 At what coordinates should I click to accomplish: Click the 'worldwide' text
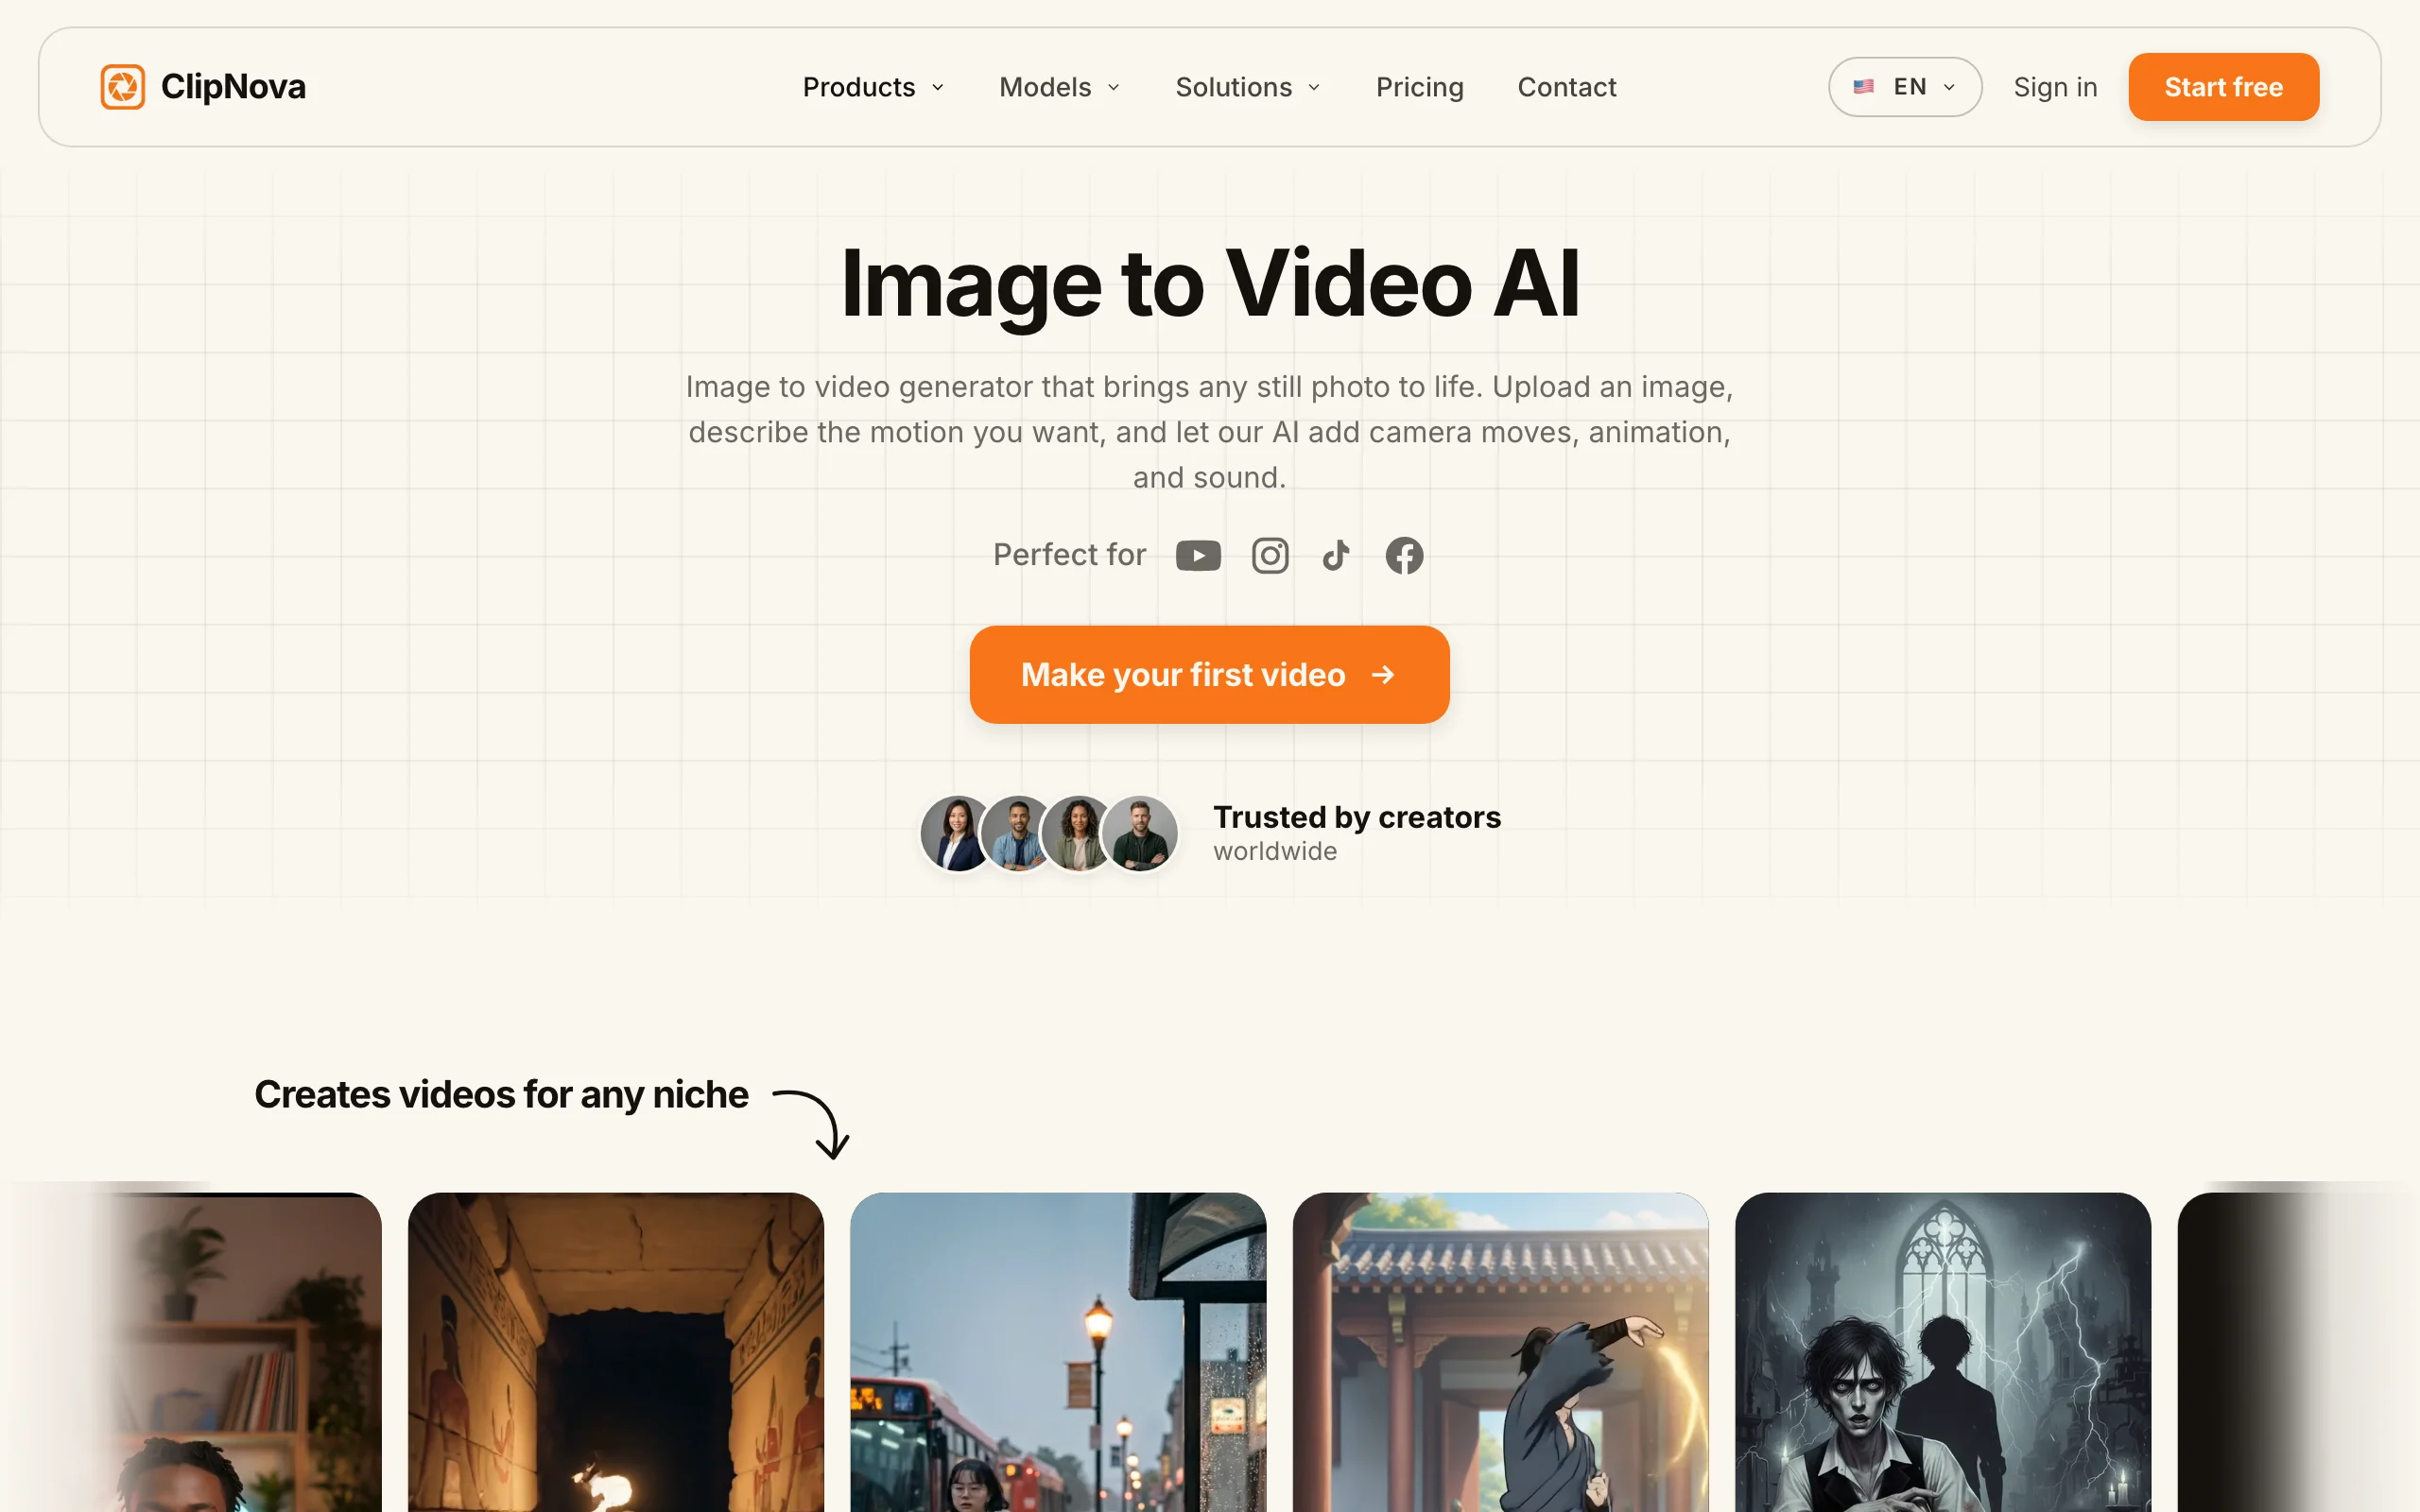click(x=1275, y=851)
